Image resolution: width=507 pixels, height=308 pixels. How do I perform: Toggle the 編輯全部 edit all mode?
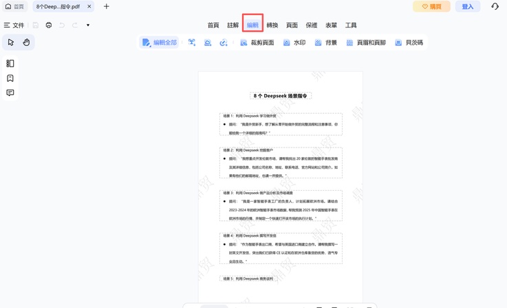coord(160,43)
